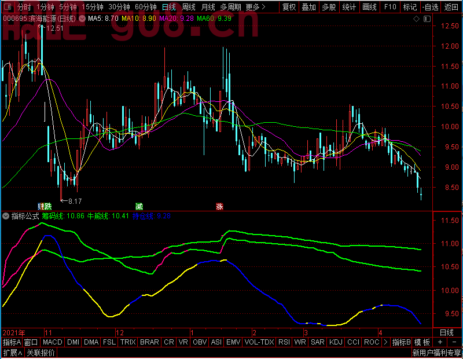Select the CCI indicator
463x359 pixels.
354,342
